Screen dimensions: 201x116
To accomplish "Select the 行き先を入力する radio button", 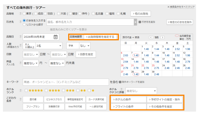I will pyautogui.click(x=24, y=20).
